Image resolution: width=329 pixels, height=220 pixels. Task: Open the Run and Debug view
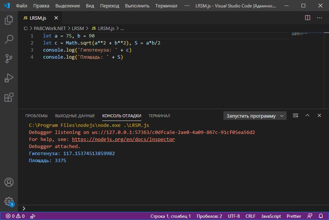[9, 78]
